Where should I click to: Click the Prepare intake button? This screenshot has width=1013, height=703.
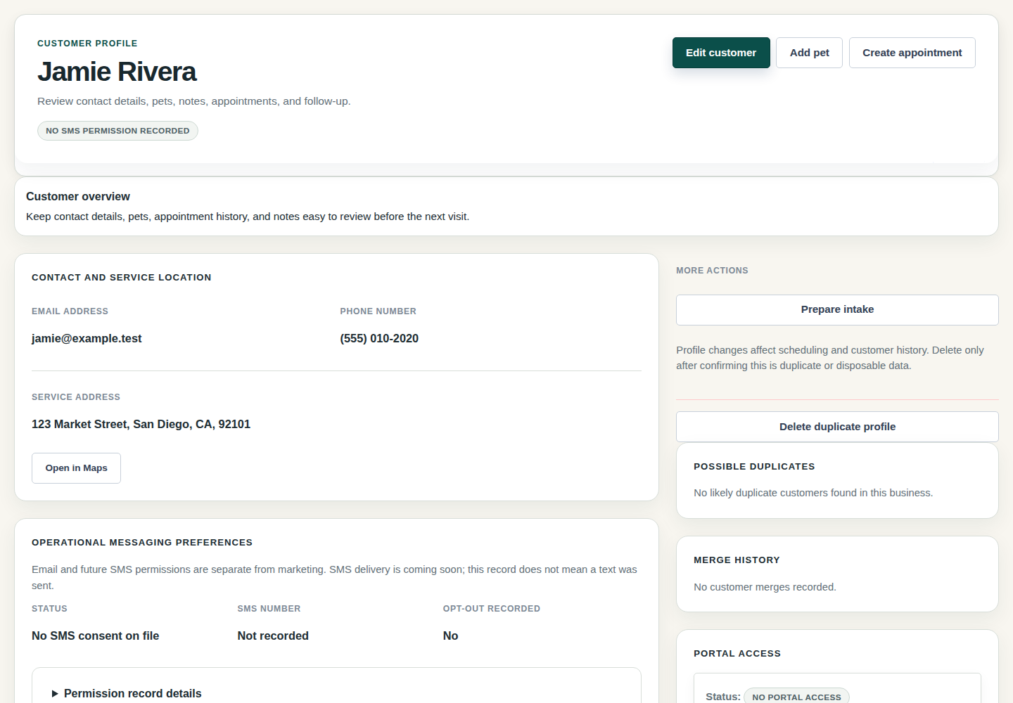pos(837,310)
